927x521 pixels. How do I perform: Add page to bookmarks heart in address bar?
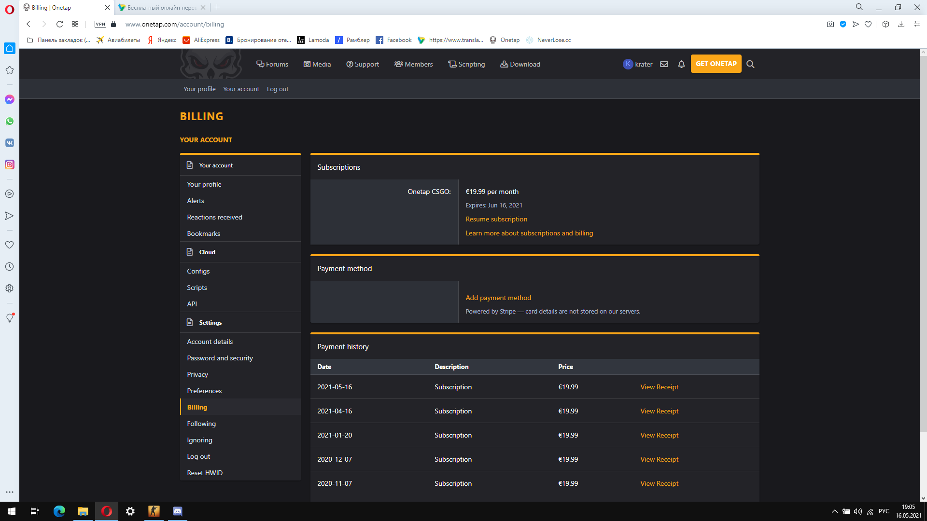click(x=868, y=24)
